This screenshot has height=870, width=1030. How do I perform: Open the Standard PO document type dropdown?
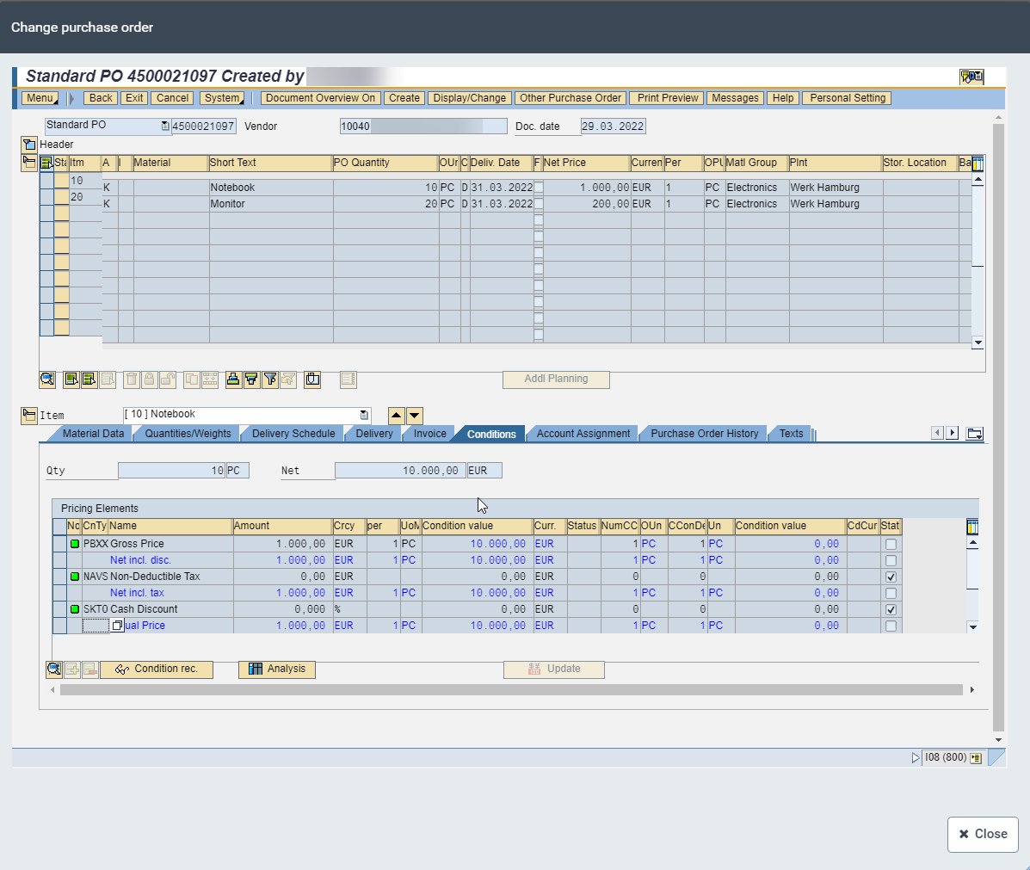[165, 126]
